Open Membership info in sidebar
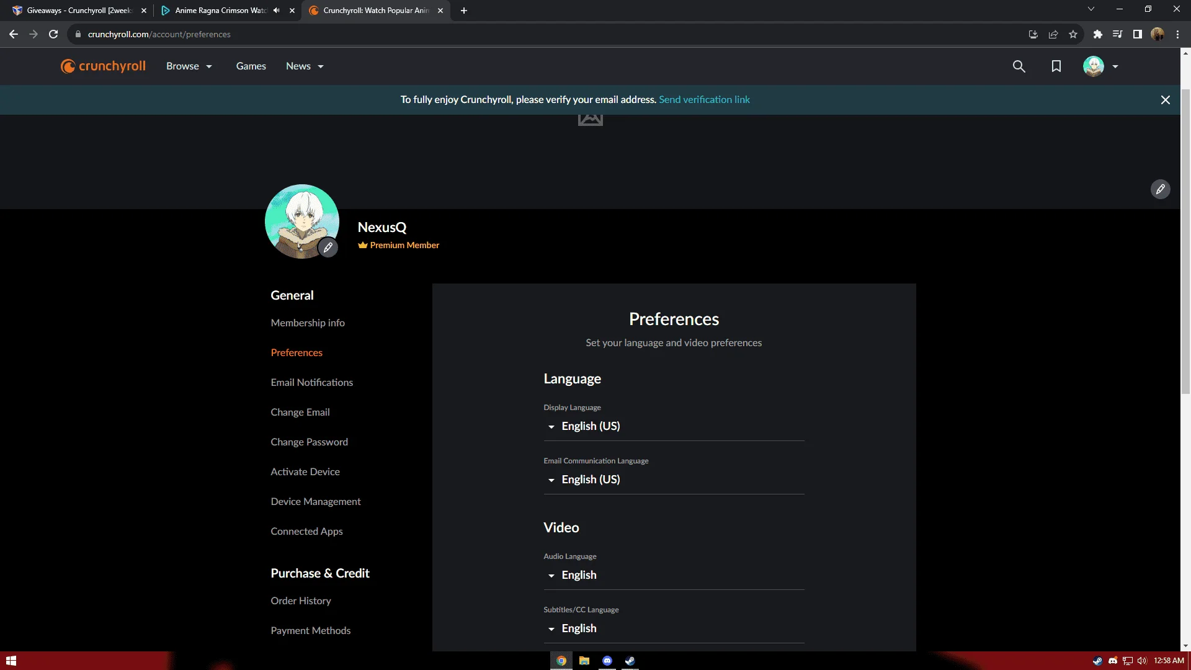The image size is (1191, 670). pyautogui.click(x=308, y=323)
